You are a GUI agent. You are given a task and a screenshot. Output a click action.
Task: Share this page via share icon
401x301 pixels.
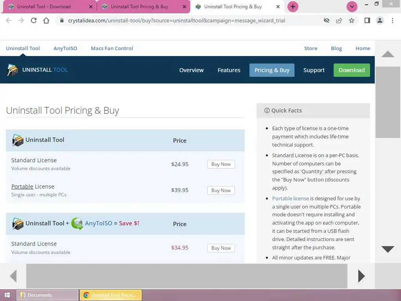click(339, 20)
